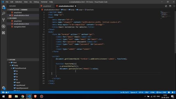Open the Source Control view
176x99 pixels.
[x=3, y=20]
